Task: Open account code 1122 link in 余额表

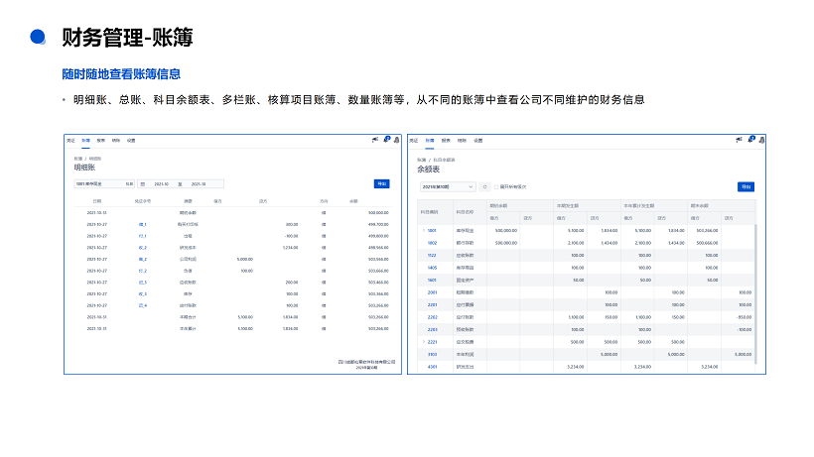Action: 432,256
